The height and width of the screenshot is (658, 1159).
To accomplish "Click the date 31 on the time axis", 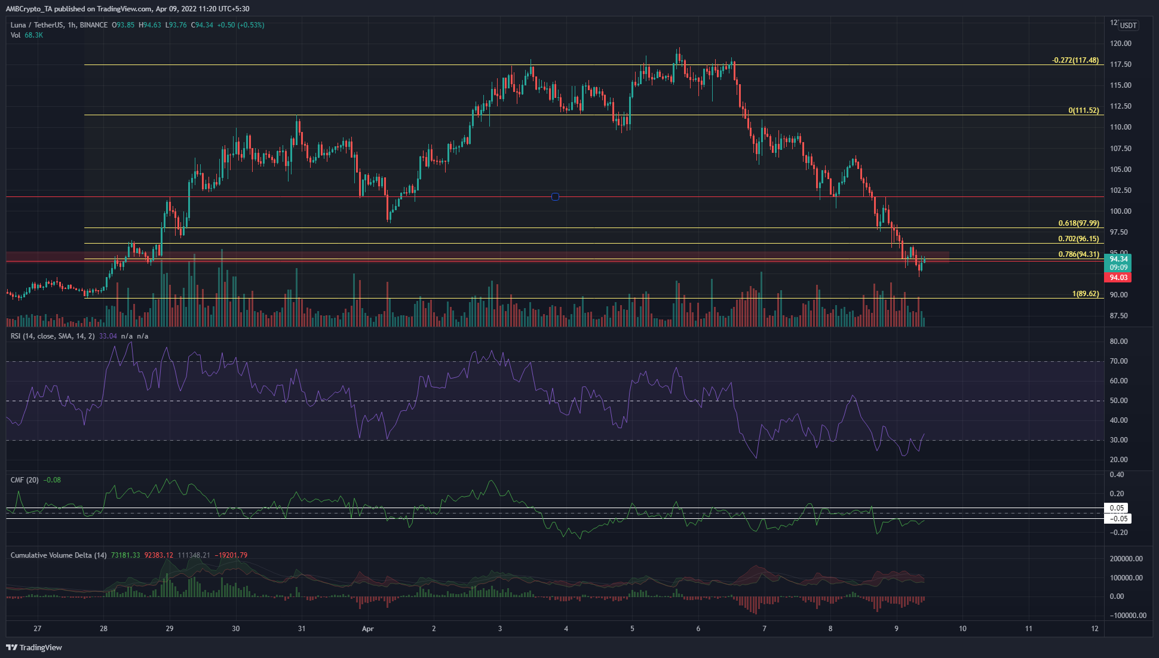I will 302,629.
